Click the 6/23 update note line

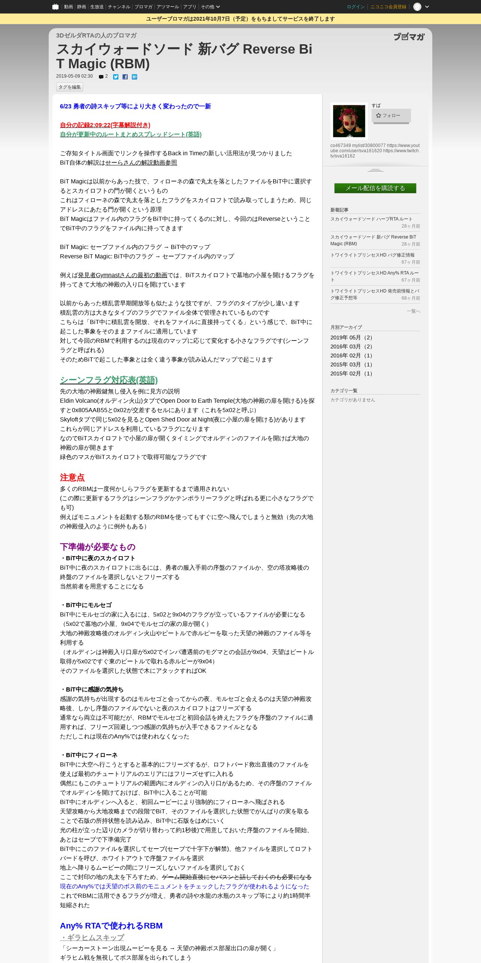pos(135,106)
